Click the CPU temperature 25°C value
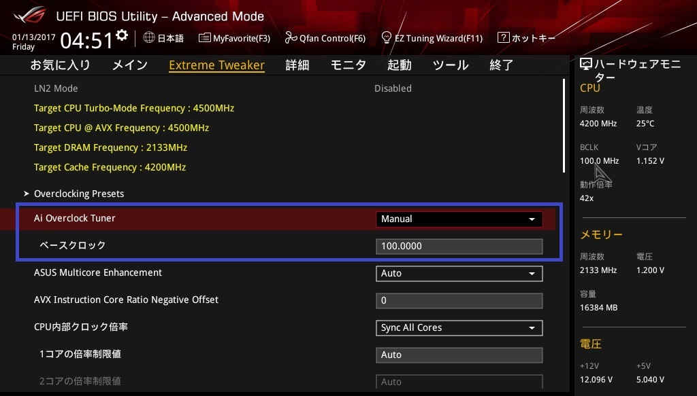The height and width of the screenshot is (396, 697). [645, 124]
